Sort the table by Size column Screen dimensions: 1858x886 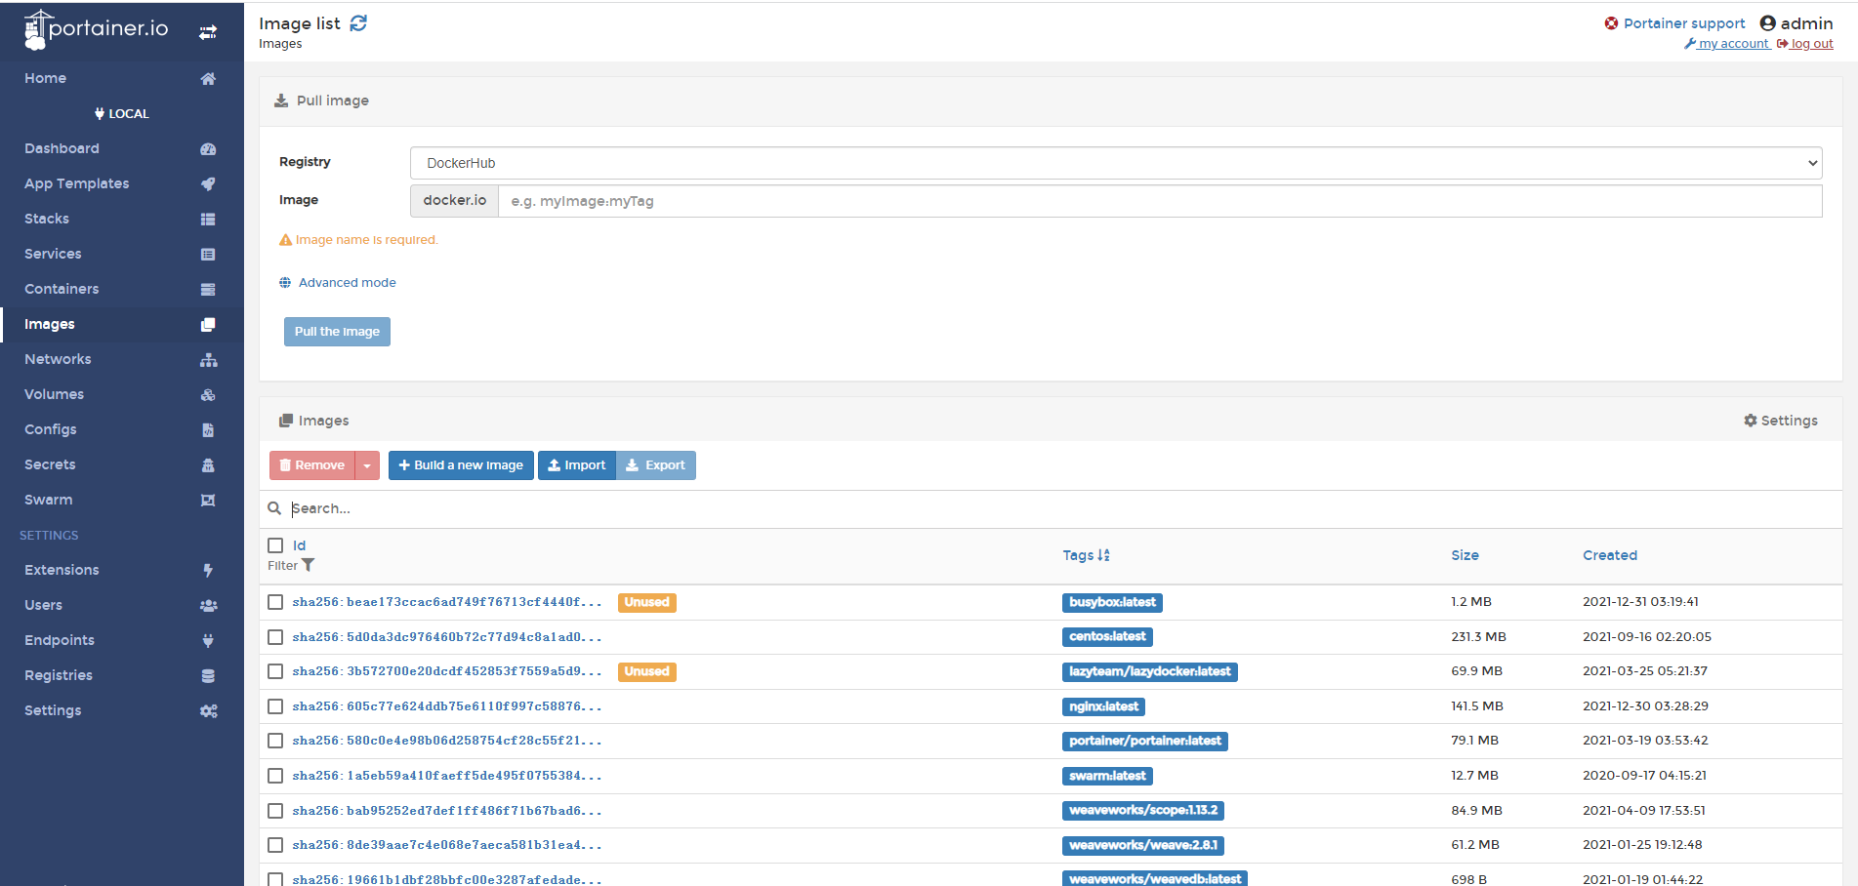(x=1465, y=555)
